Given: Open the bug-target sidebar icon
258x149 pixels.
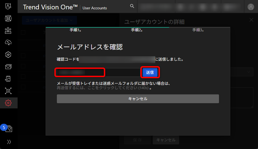Looking at the screenshot, I should (8, 91).
